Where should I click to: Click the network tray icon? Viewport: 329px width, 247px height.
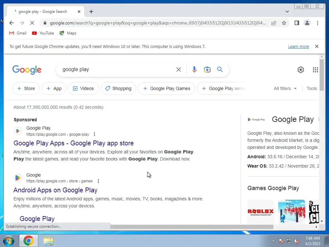[289, 241]
